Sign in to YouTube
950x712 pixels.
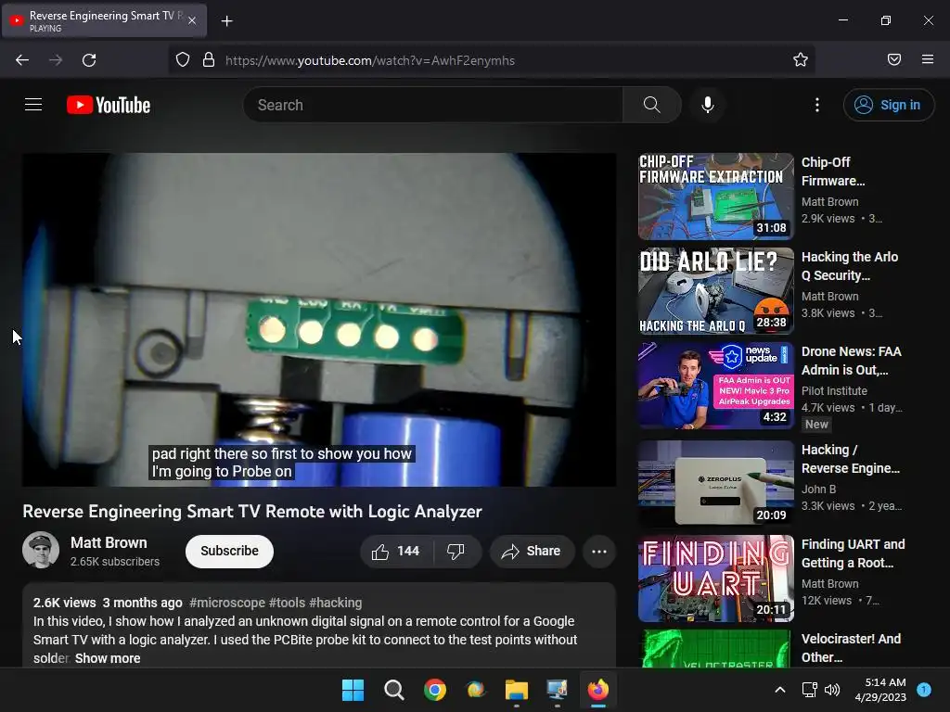(888, 105)
